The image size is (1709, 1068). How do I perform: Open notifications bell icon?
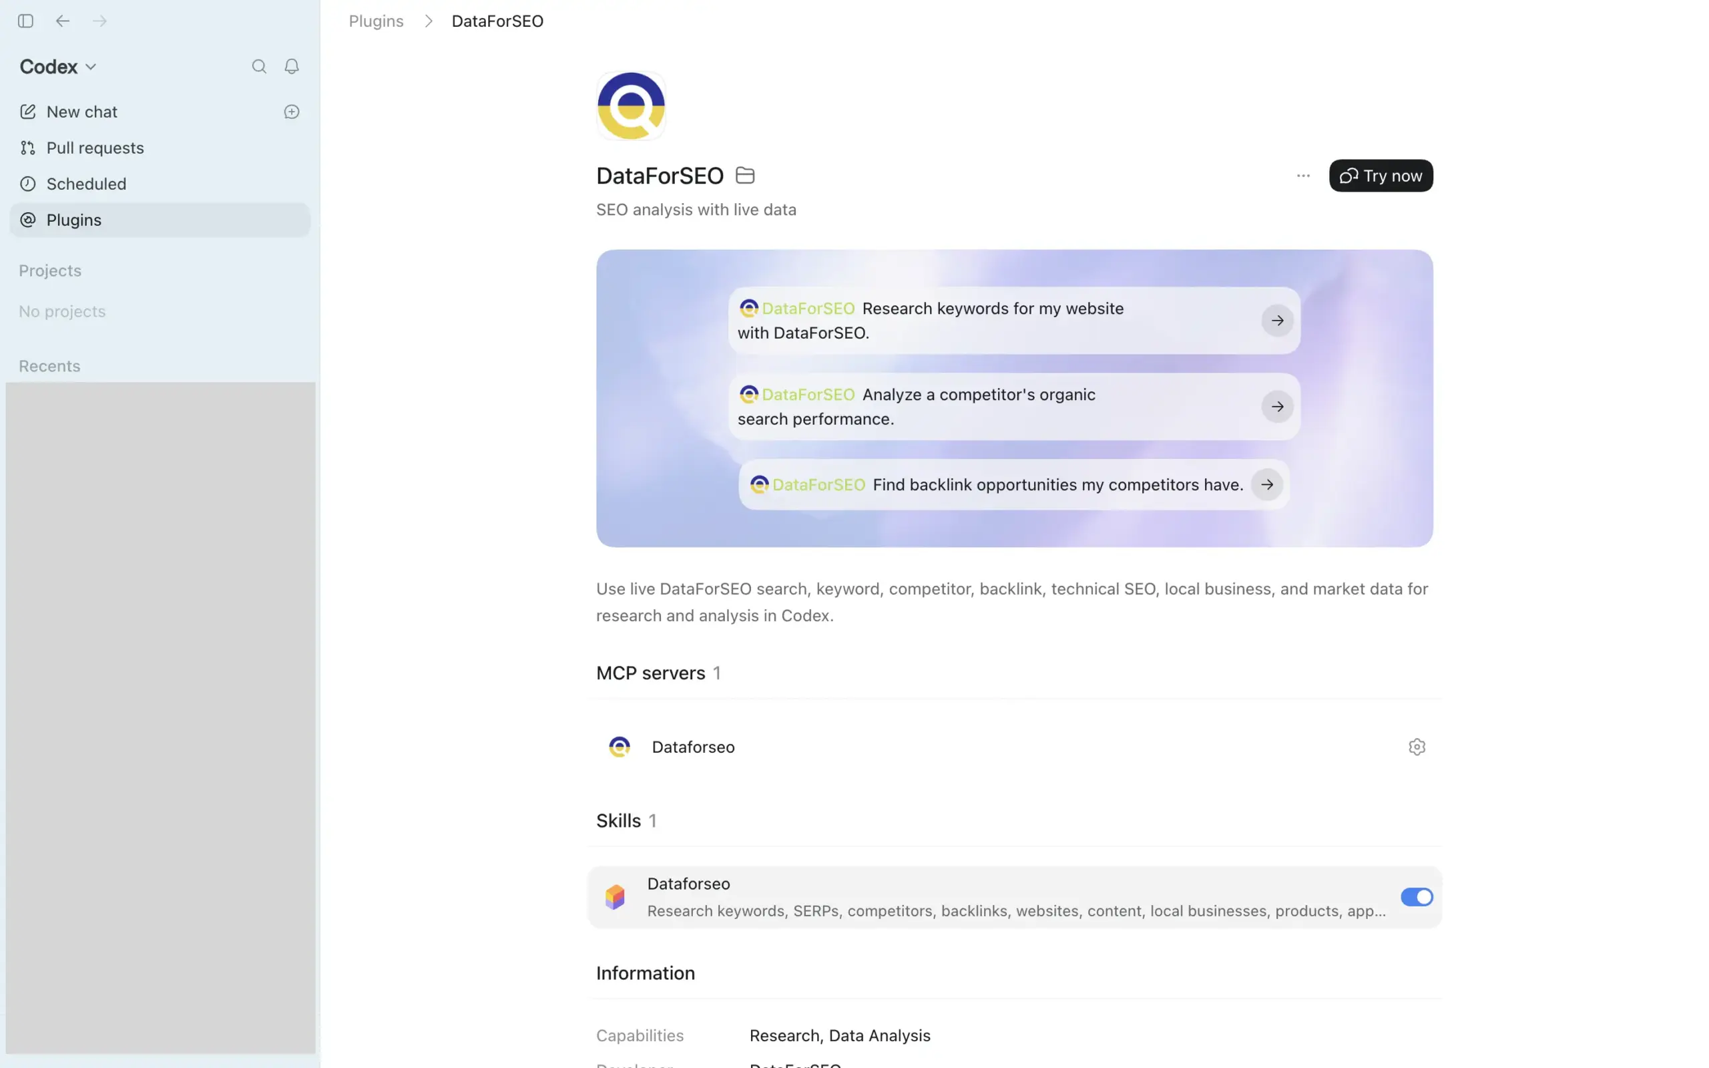coord(292,66)
